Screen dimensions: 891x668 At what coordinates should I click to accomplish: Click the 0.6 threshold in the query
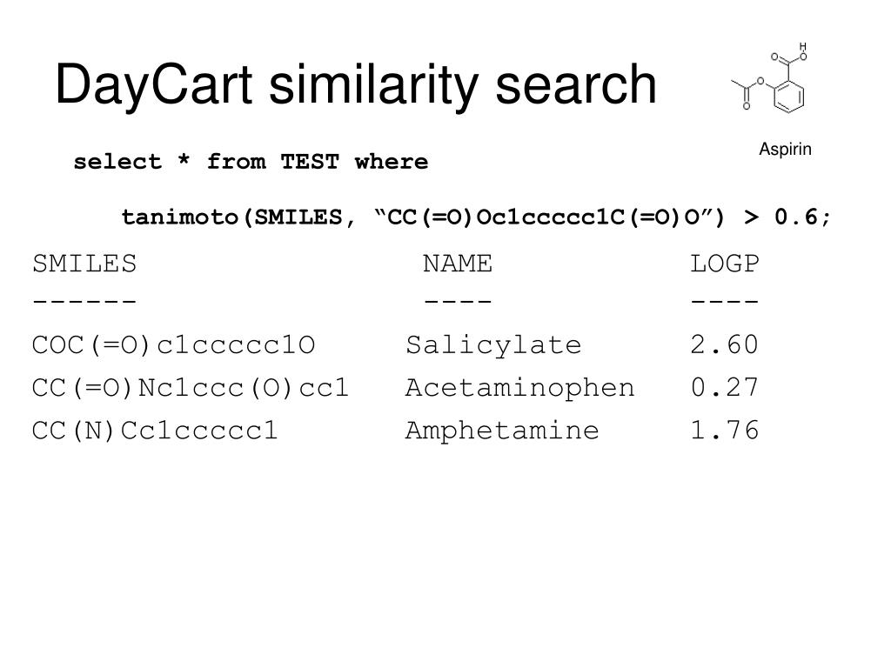795,217
